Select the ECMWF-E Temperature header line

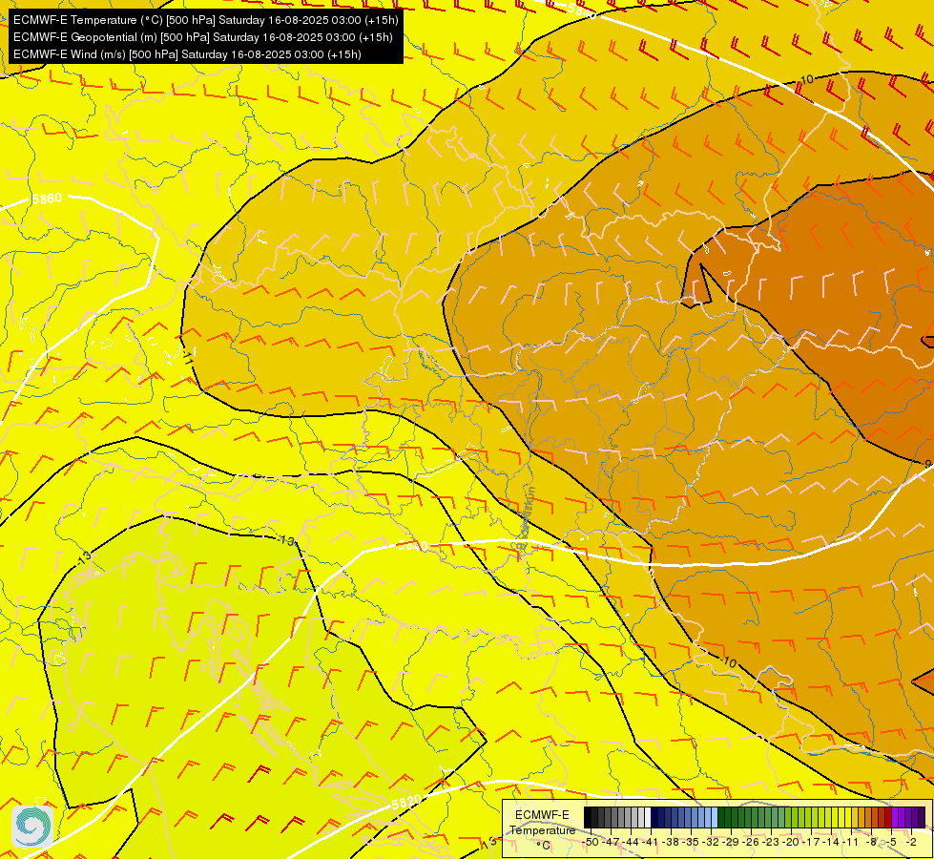pos(205,20)
